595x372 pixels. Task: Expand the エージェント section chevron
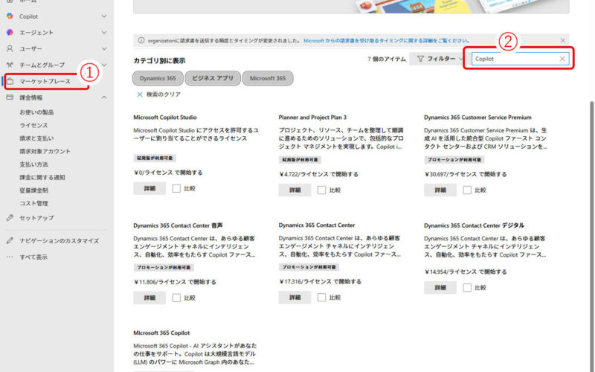click(x=104, y=33)
